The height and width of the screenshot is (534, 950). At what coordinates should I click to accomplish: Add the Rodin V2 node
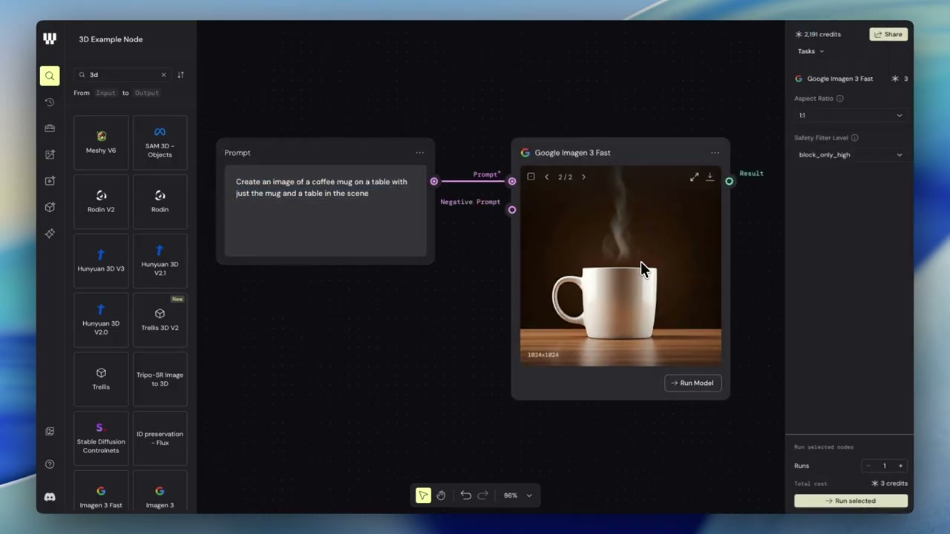pyautogui.click(x=101, y=202)
